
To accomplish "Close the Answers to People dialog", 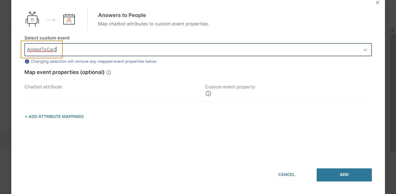I will (x=378, y=3).
